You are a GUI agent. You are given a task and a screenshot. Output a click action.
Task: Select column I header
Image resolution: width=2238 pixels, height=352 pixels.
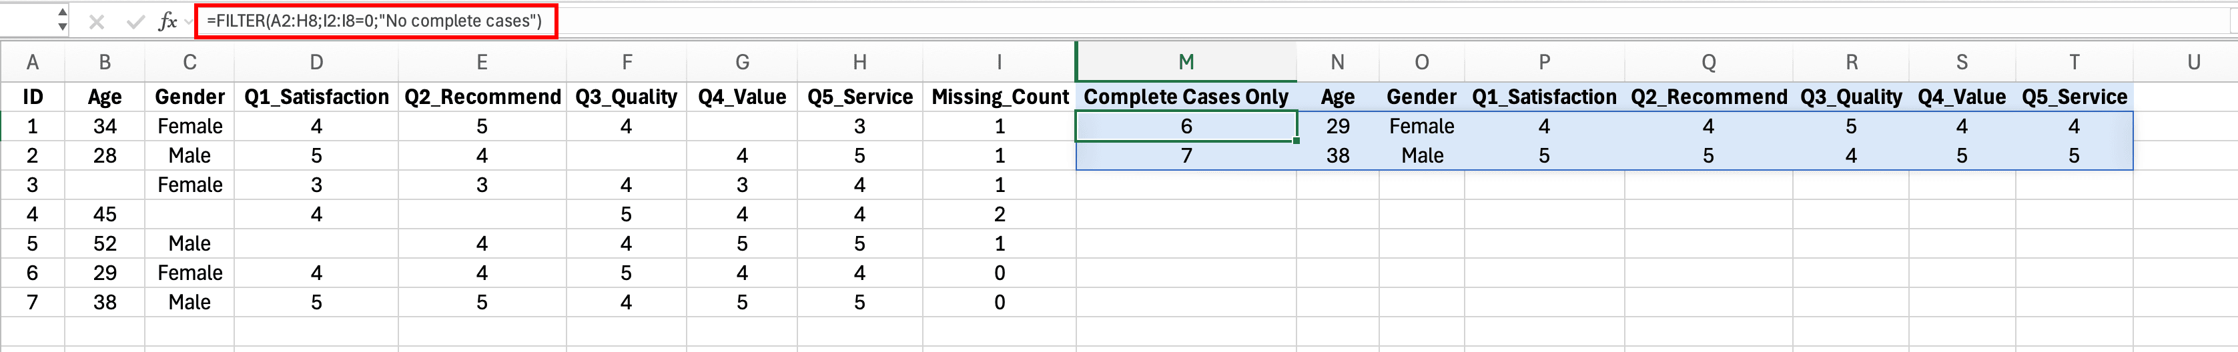pos(999,63)
